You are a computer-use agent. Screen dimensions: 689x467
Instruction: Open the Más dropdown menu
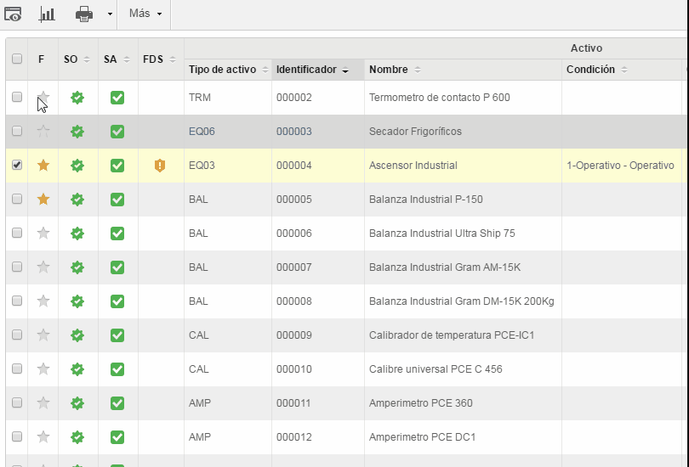pos(145,14)
